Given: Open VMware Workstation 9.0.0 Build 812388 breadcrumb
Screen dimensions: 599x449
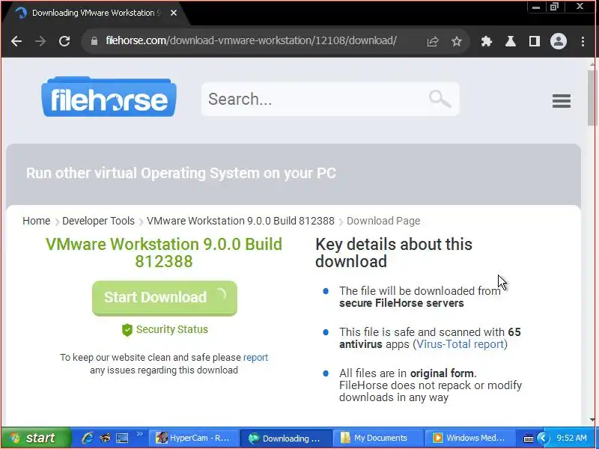Looking at the screenshot, I should [240, 221].
